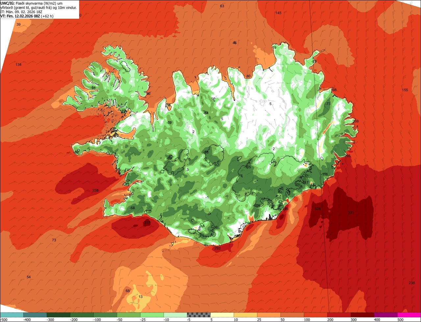Pick the green swatch between -200 and -100

pyautogui.click(x=82, y=315)
